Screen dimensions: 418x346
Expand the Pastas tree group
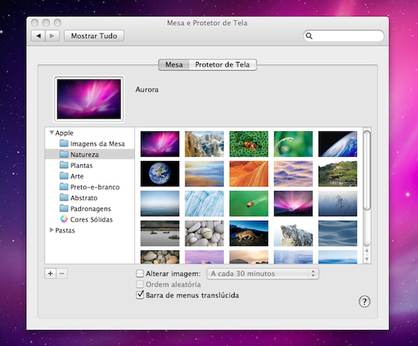pos(52,230)
